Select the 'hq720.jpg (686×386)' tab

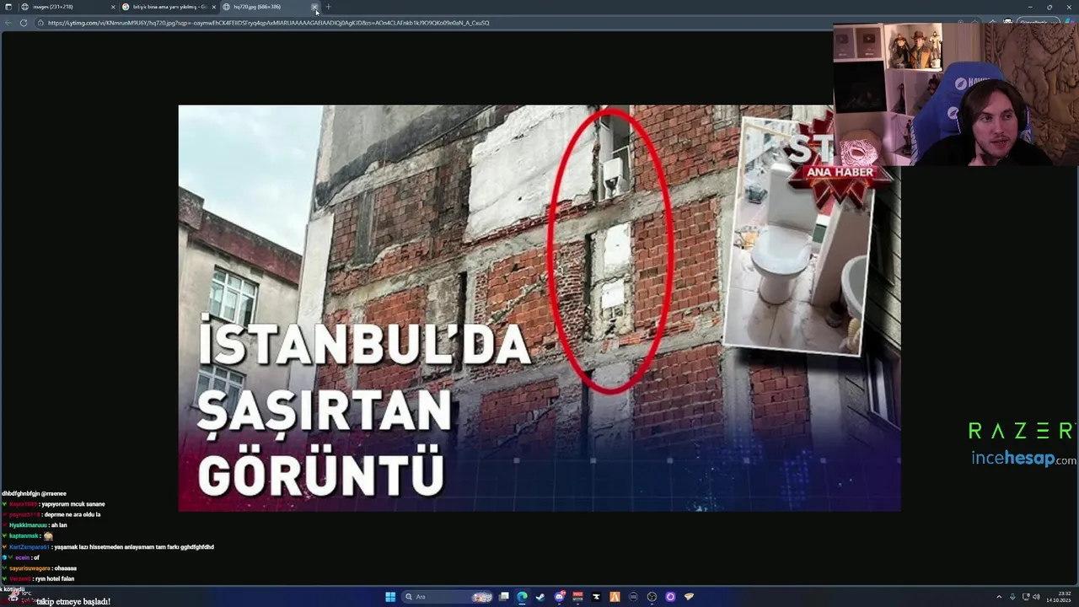click(x=270, y=7)
